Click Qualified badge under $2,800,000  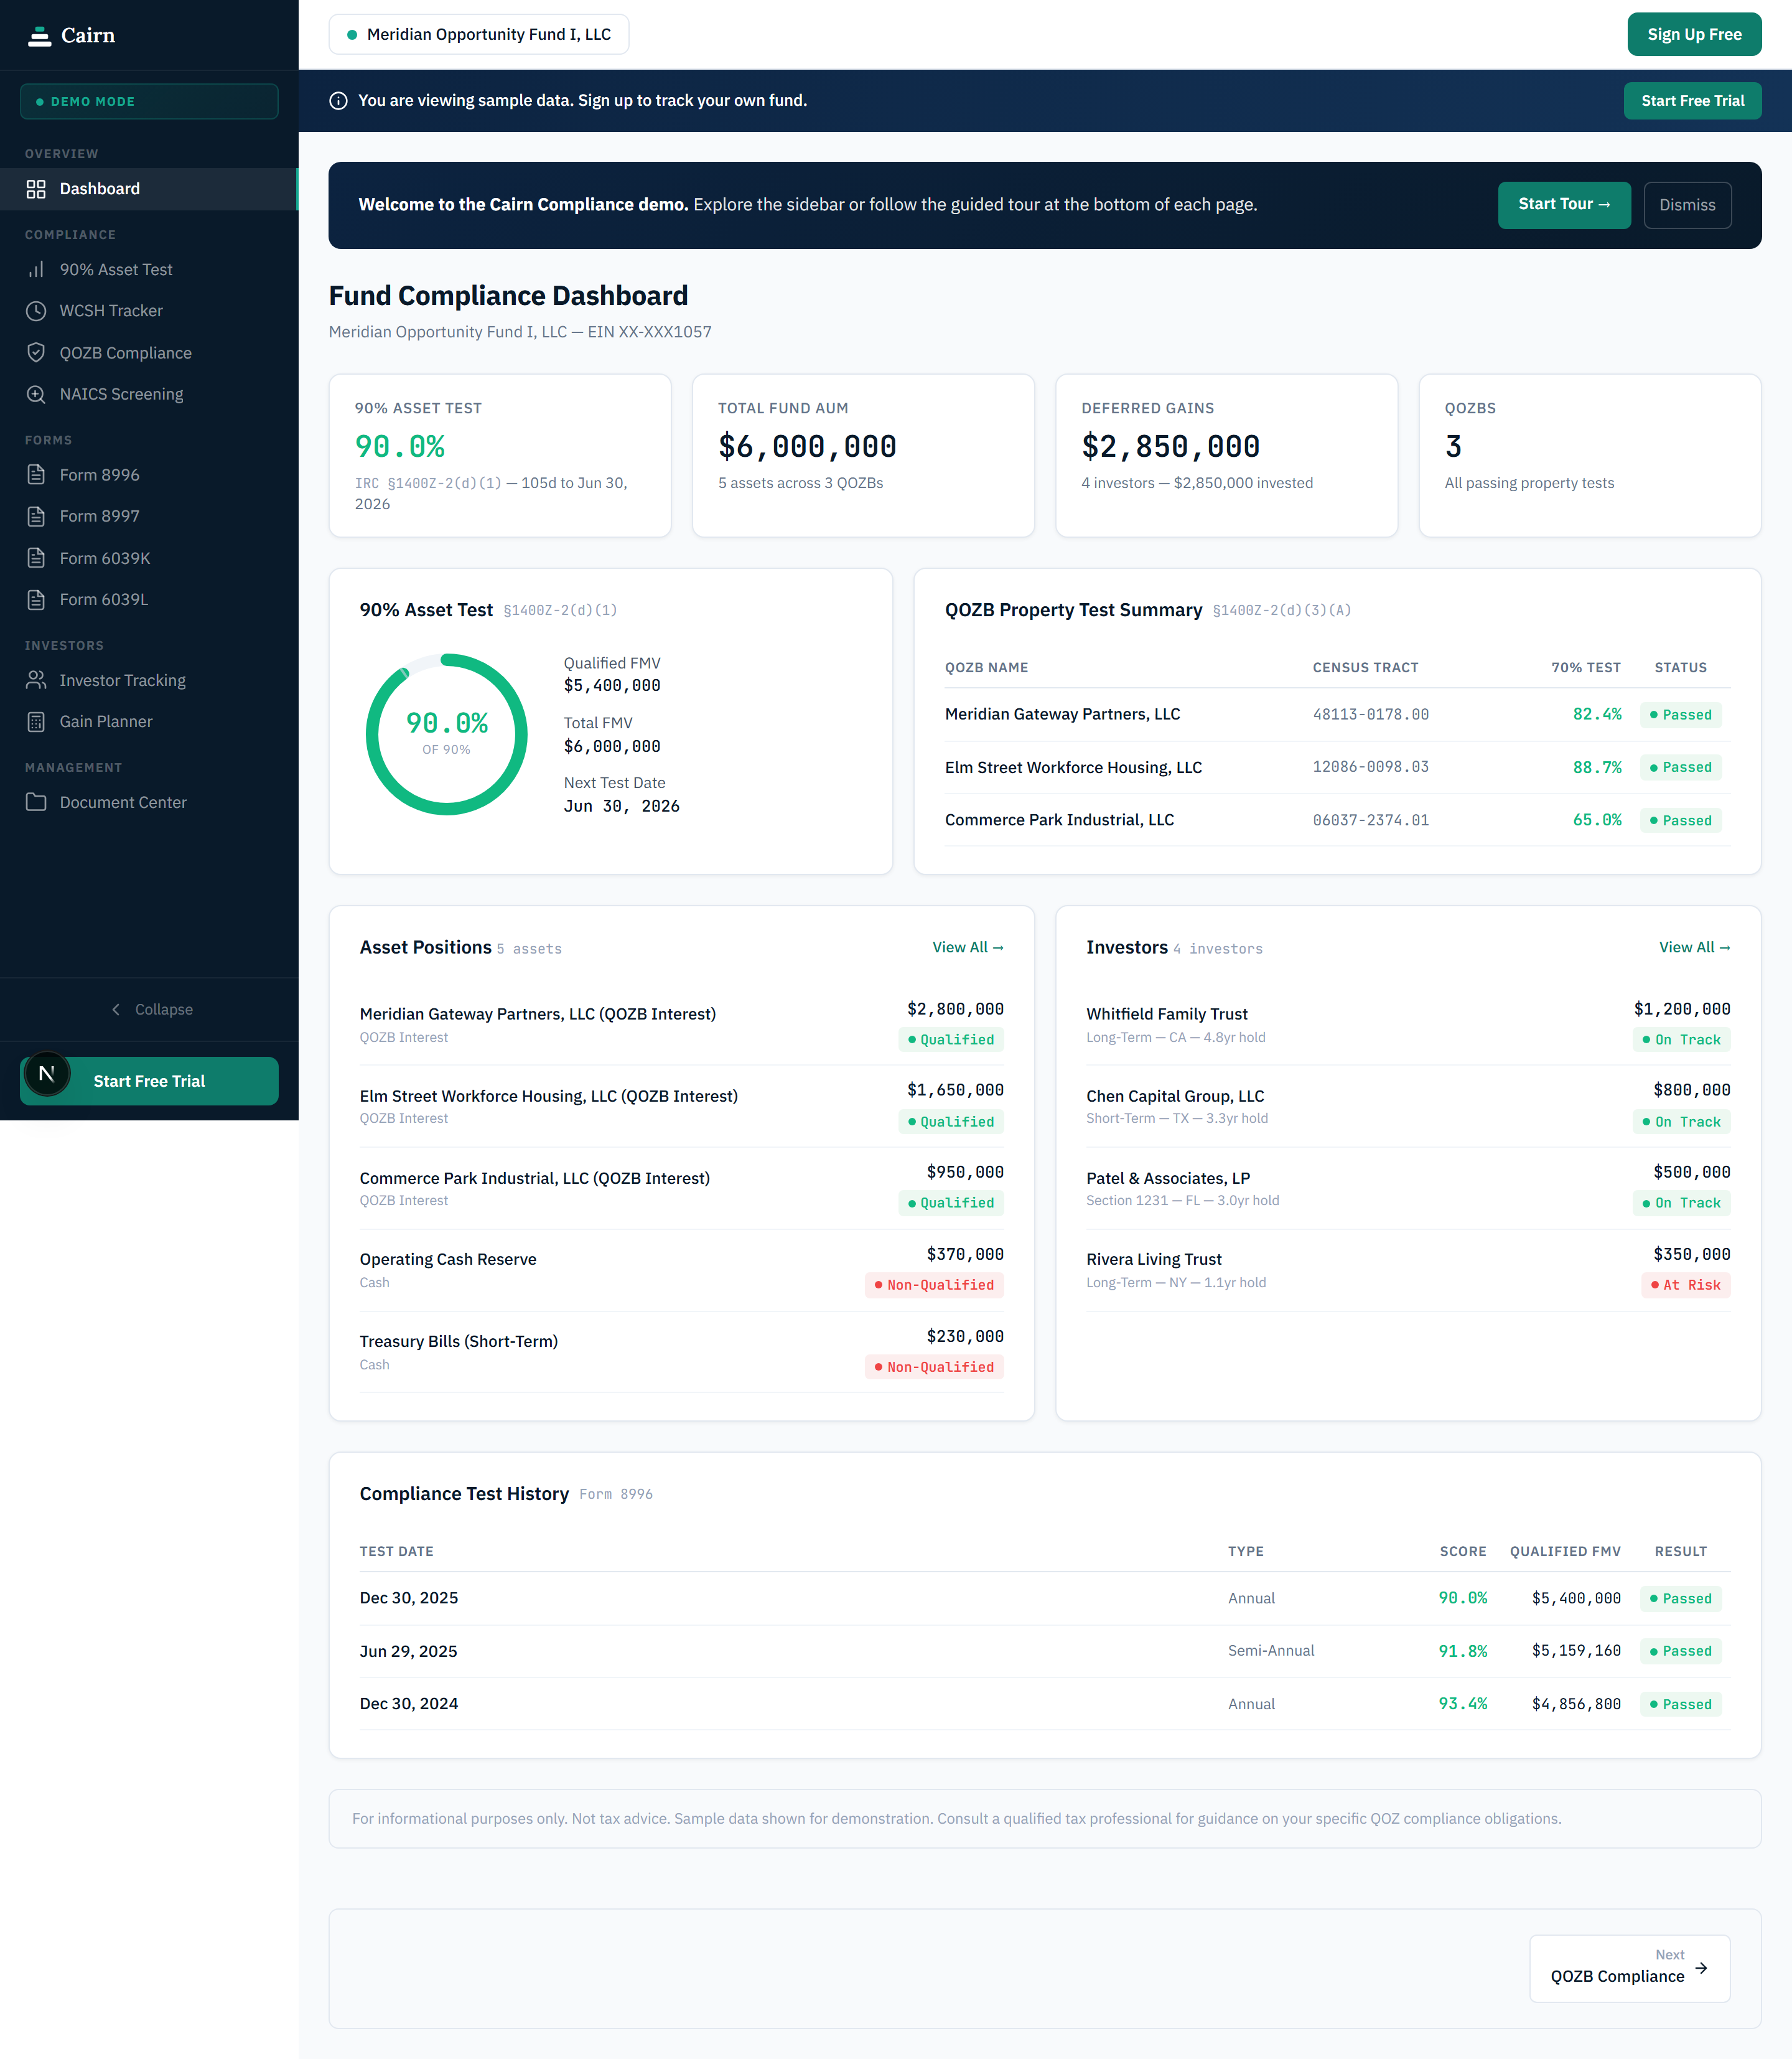point(951,1041)
